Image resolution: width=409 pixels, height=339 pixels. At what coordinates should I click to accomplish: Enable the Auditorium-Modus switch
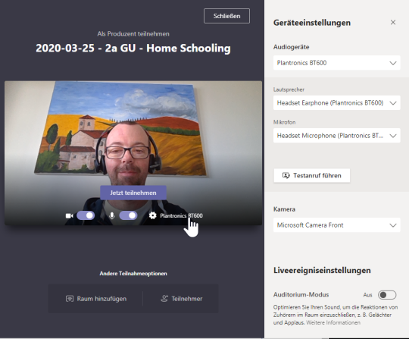point(387,295)
